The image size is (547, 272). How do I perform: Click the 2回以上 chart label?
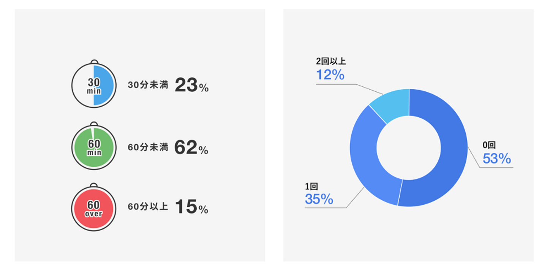(331, 61)
